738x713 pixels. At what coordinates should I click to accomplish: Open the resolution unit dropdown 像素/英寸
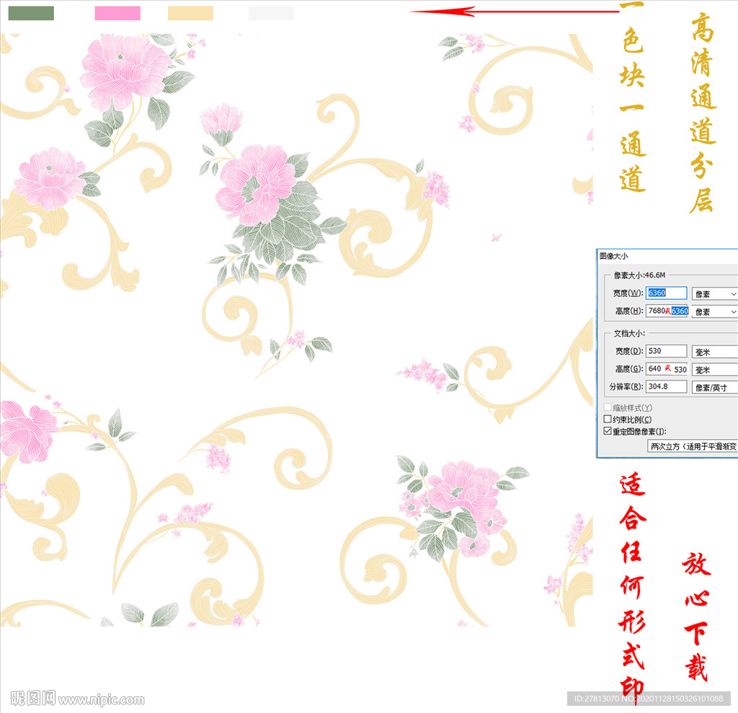pyautogui.click(x=714, y=387)
